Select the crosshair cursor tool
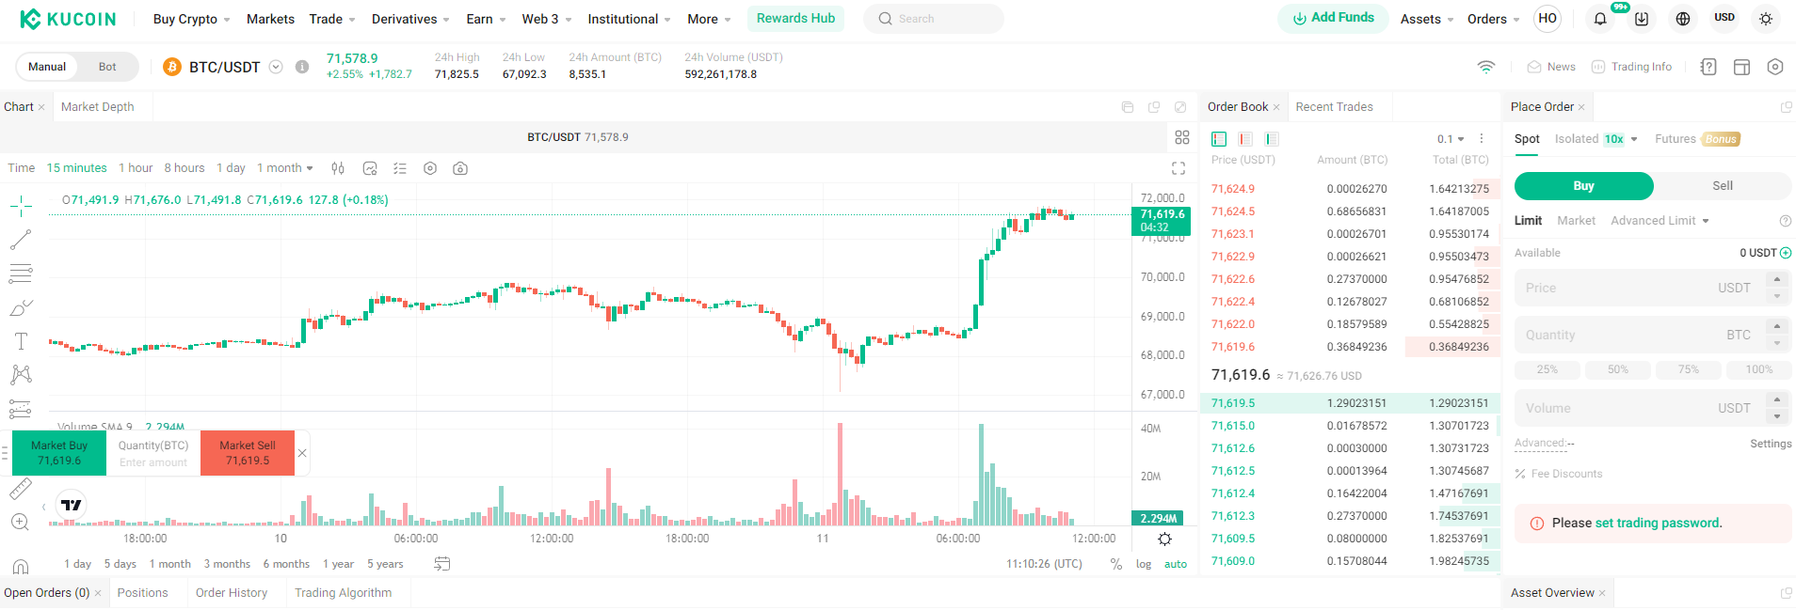1796x610 pixels. (21, 206)
